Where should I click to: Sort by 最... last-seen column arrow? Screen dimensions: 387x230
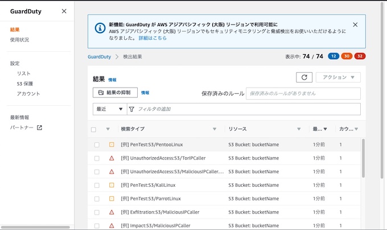[326, 129]
